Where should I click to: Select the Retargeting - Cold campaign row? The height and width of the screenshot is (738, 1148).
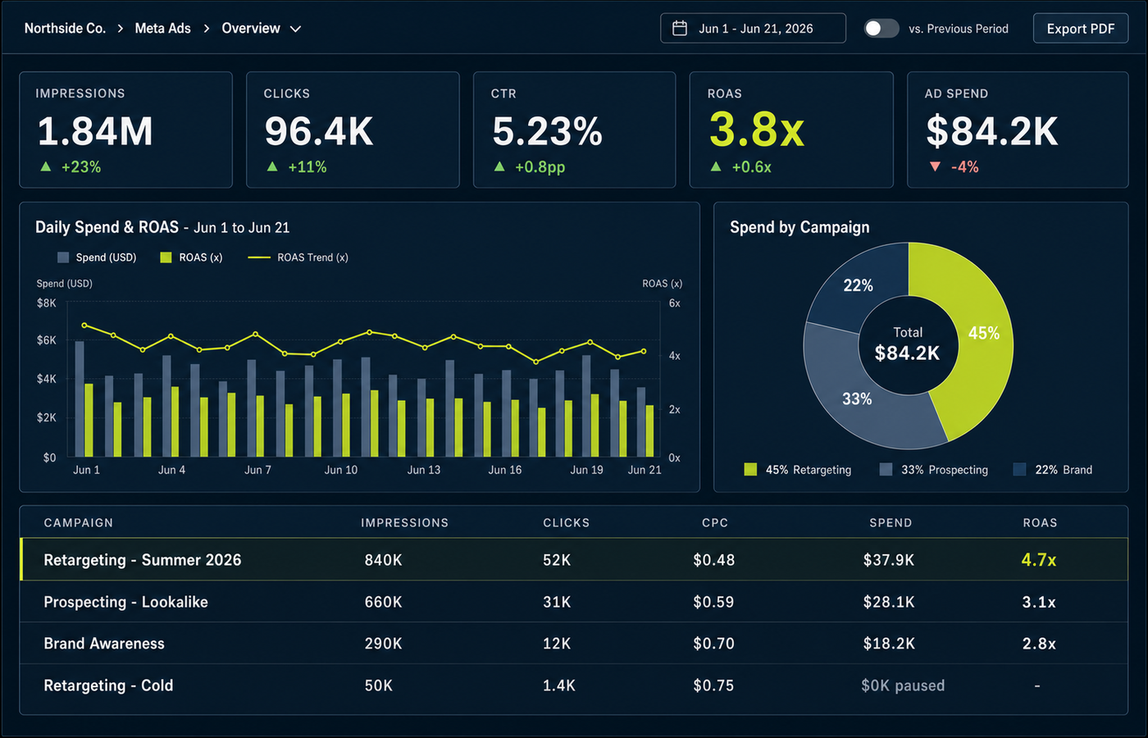click(x=574, y=686)
